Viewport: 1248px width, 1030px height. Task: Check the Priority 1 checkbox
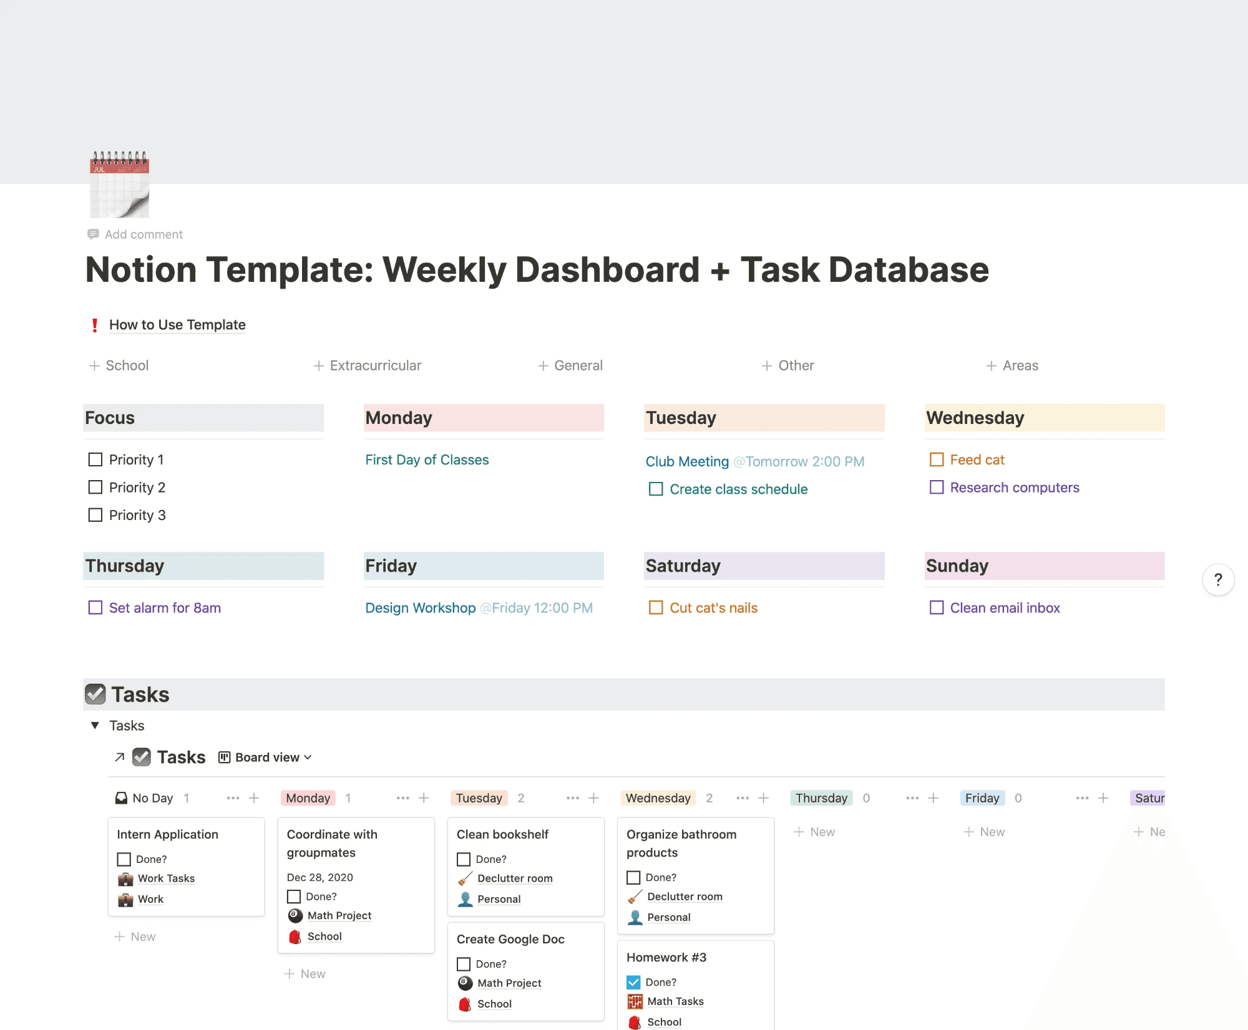(x=95, y=460)
